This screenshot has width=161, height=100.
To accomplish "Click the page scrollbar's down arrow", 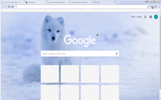I will tap(160, 98).
